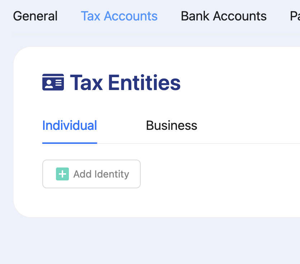Switch to the Bank Accounts tab

[x=224, y=16]
